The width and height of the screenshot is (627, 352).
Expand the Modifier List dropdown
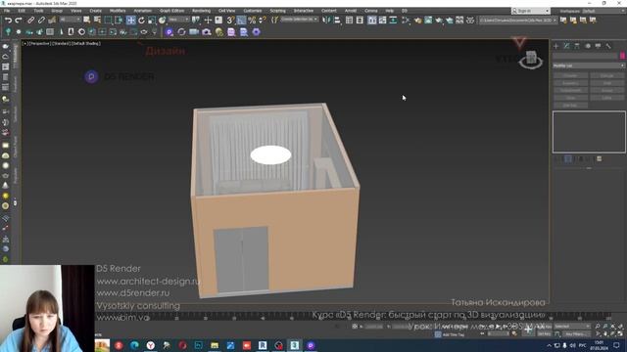589,66
